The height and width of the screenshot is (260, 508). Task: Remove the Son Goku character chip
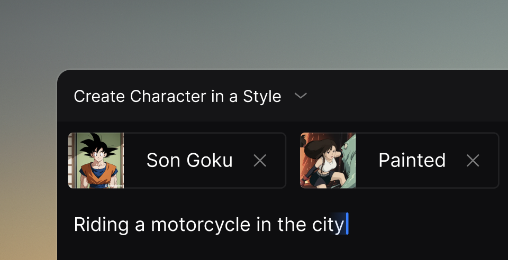(x=260, y=161)
